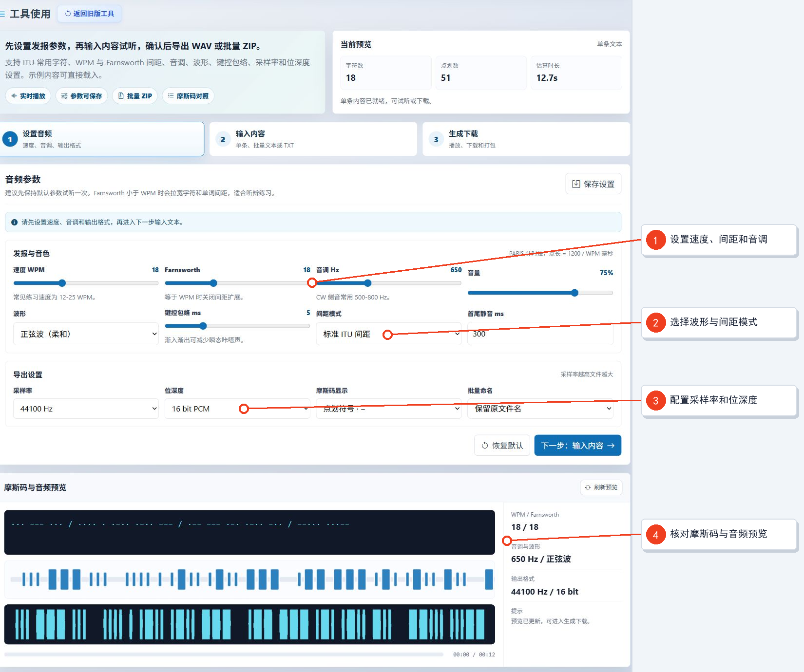Screen dimensions: 804x672
Task: Click the 刷新预览 button
Action: click(x=601, y=487)
